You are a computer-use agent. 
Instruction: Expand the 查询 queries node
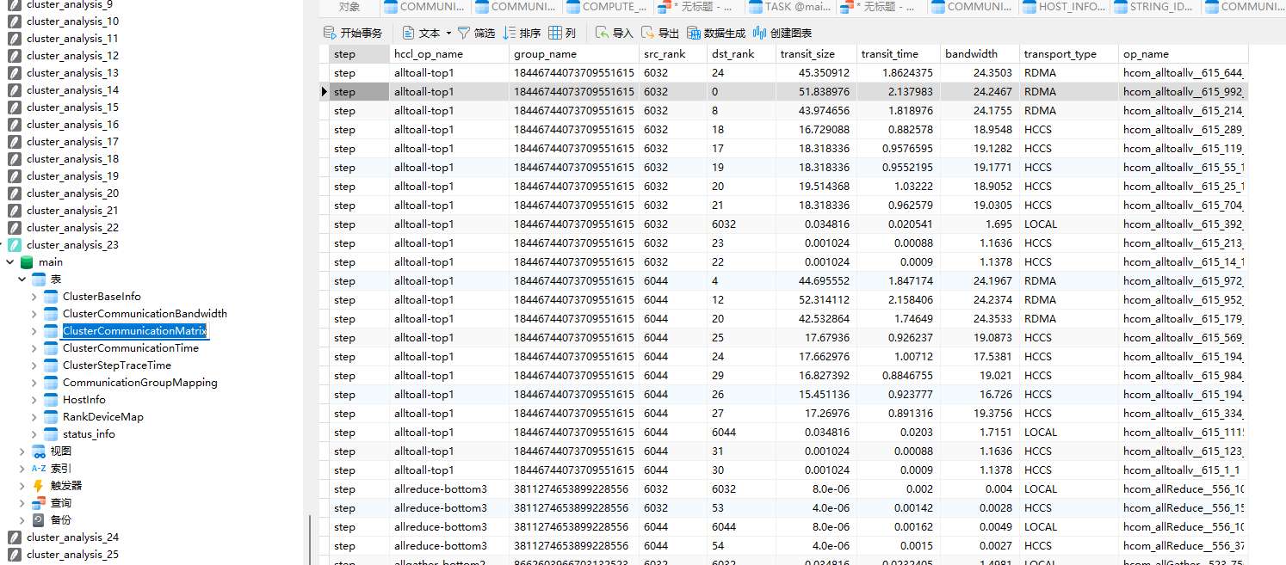pyautogui.click(x=22, y=503)
